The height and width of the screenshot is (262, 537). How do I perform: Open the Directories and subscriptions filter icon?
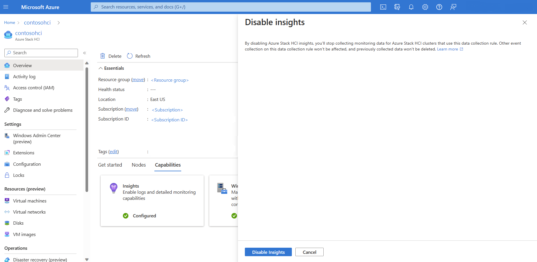[x=397, y=7]
